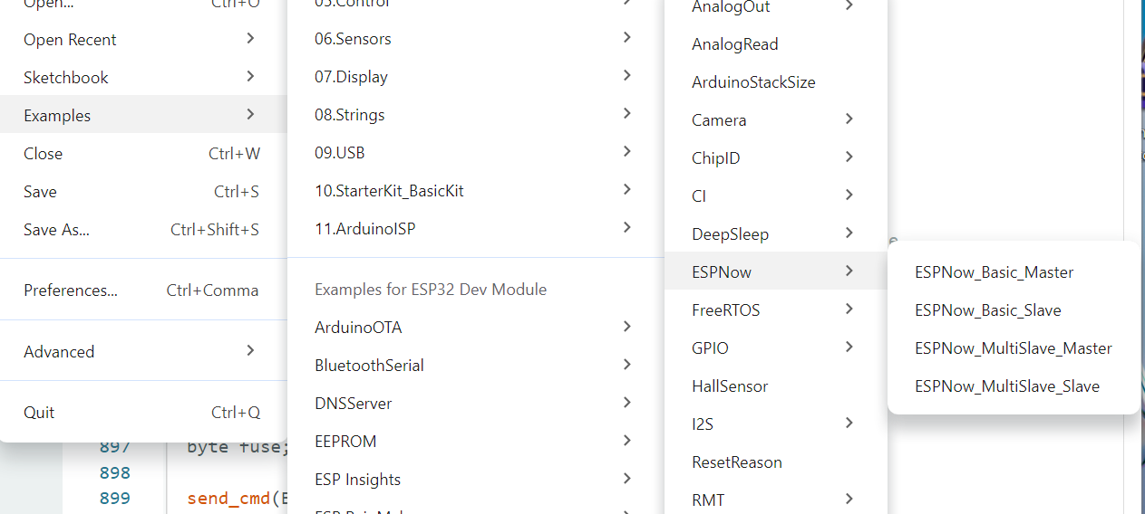1145x514 pixels.
Task: Open the ESPNow_Basic_Slave example
Action: click(x=987, y=310)
